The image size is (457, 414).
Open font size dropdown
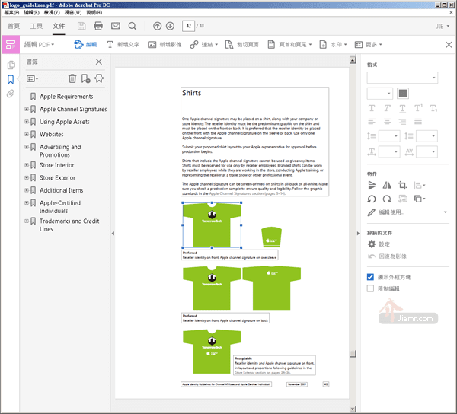click(380, 94)
